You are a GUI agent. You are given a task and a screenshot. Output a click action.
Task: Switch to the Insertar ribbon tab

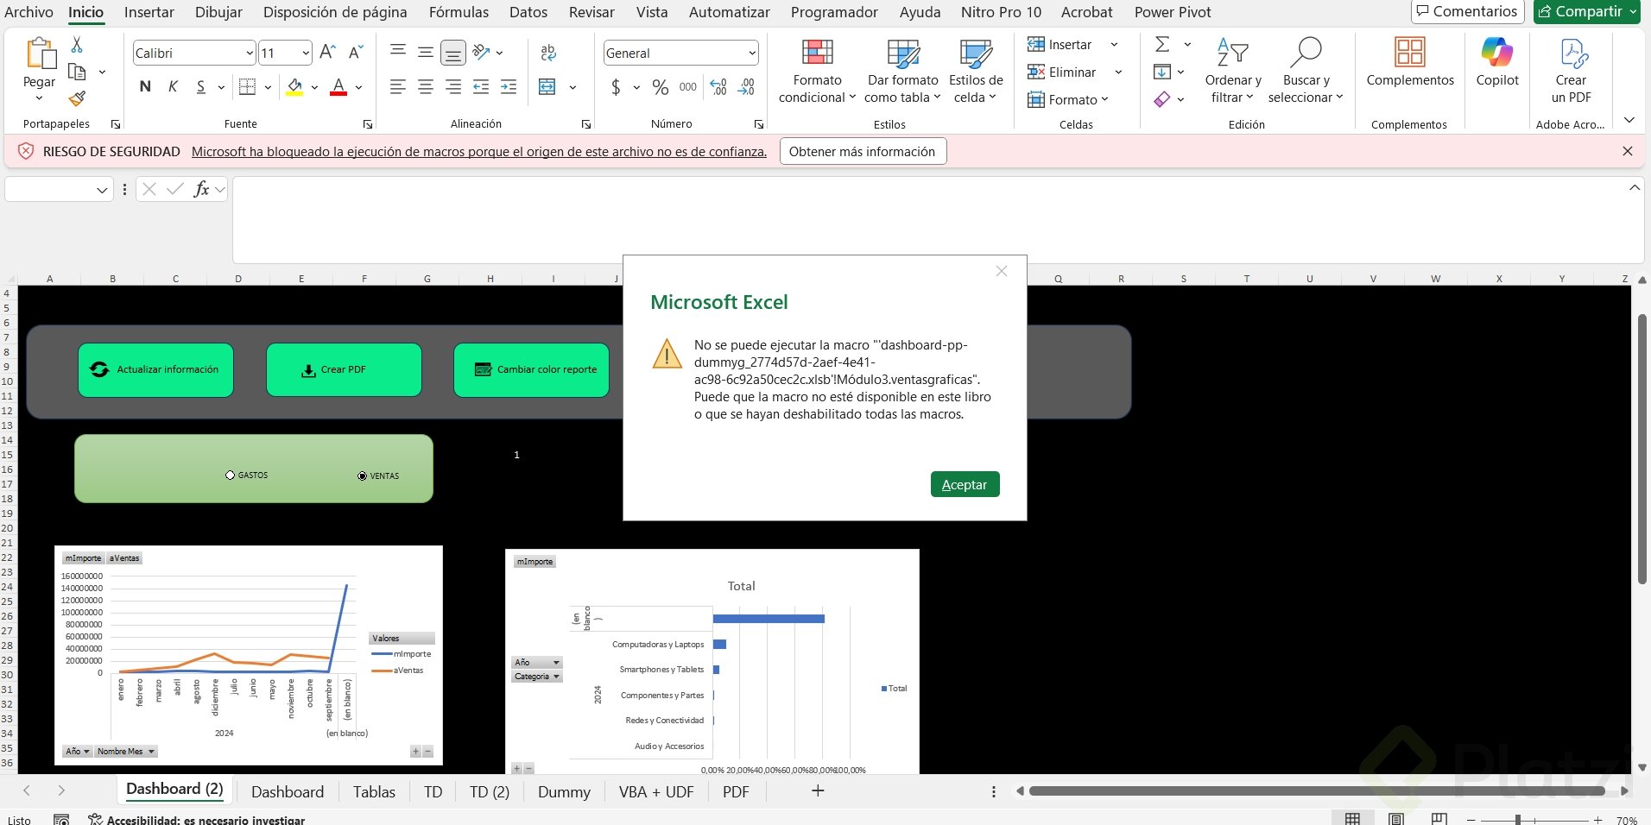(x=149, y=12)
